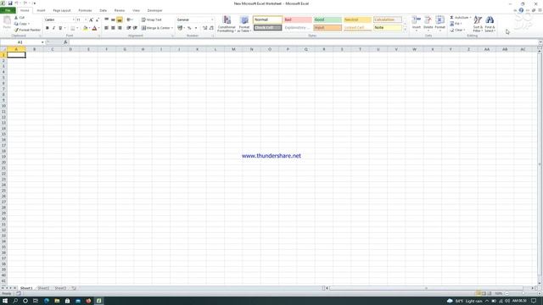Click the horizontal scrollbar thumb
The image size is (543, 305).
426,288
